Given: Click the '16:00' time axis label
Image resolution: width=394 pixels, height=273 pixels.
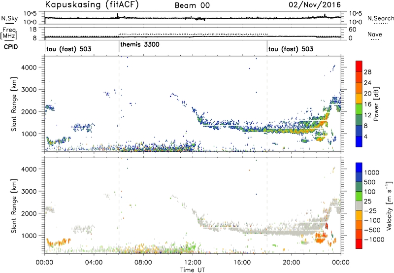Looking at the screenshot, I should click(242, 263).
